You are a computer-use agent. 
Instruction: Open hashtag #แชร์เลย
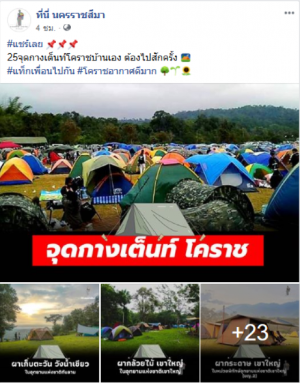coord(25,44)
